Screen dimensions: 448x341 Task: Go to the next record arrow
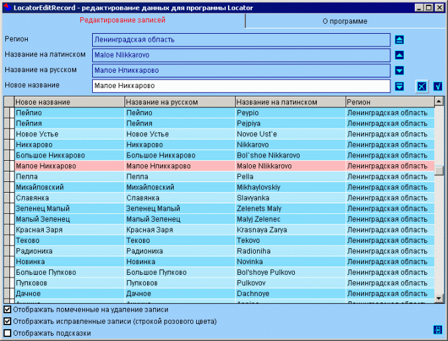(x=399, y=70)
